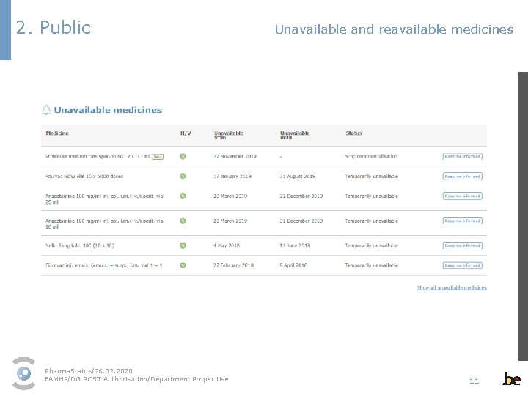Click Temporarily unavailable status for Poulvac NDW
This screenshot has height=396, width=528.
371,176
